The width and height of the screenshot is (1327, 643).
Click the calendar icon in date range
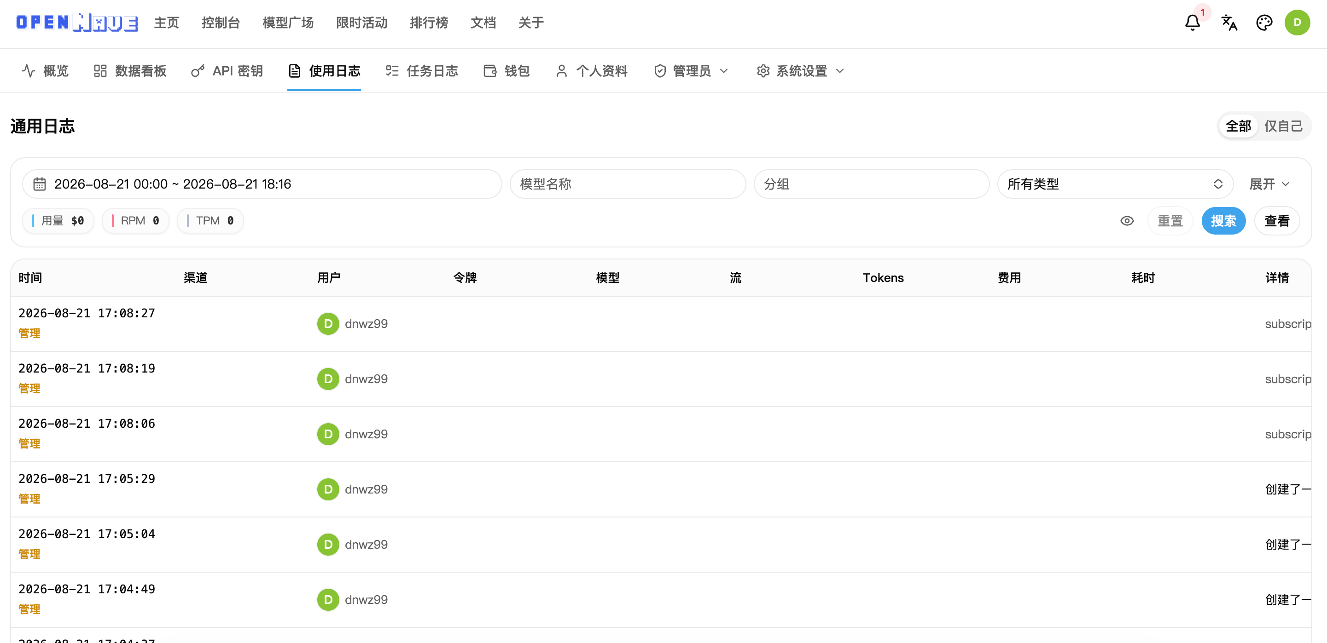pos(40,184)
